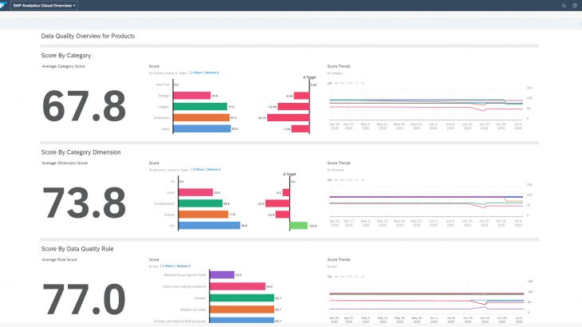
Task: Select 1M range in dimension Score Trends
Action: click(x=330, y=179)
